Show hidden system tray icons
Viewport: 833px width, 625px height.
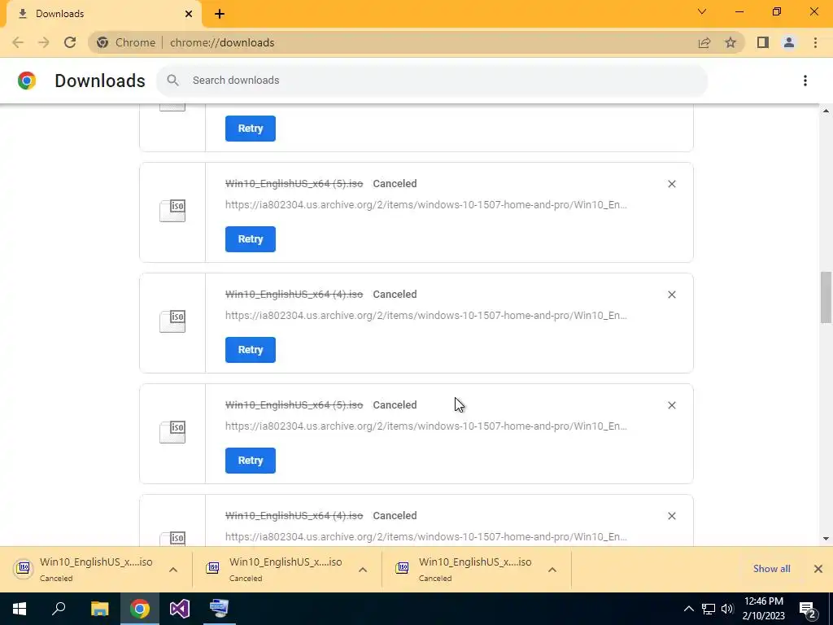click(x=688, y=609)
